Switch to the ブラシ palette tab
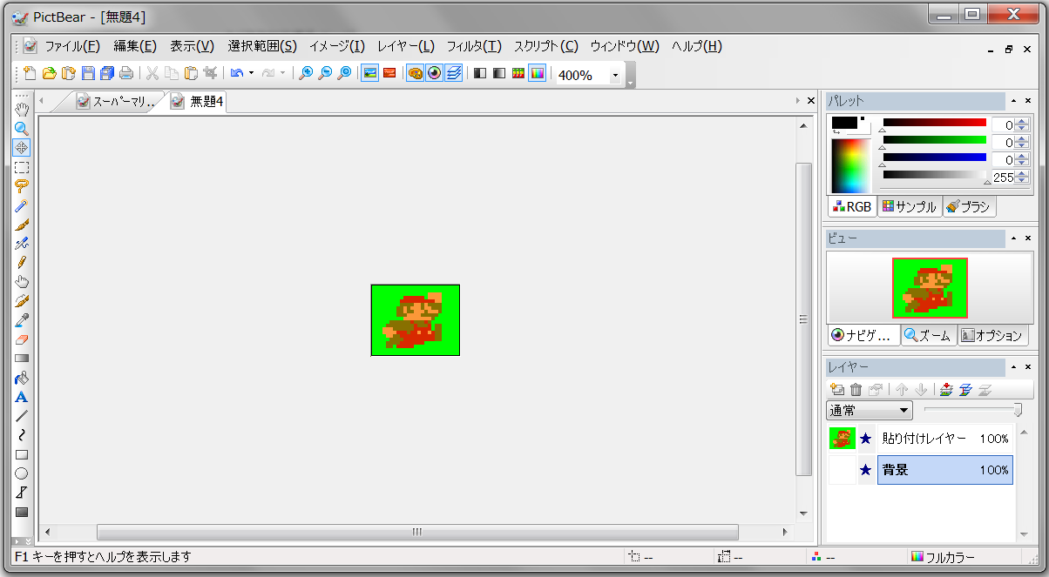The image size is (1049, 577). (969, 206)
